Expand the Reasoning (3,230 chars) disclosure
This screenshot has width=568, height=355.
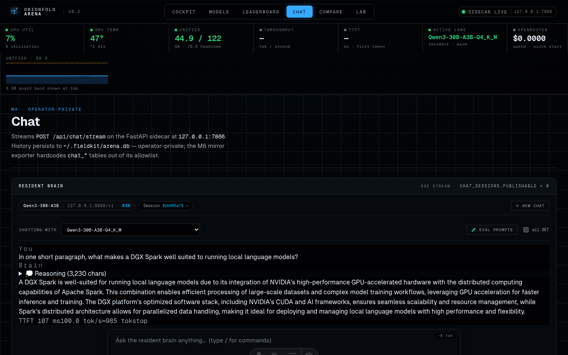tap(62, 273)
